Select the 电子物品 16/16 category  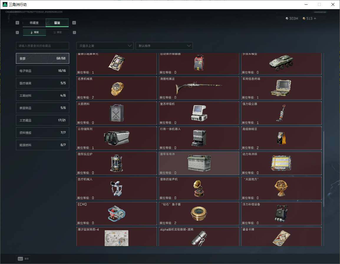(x=42, y=71)
